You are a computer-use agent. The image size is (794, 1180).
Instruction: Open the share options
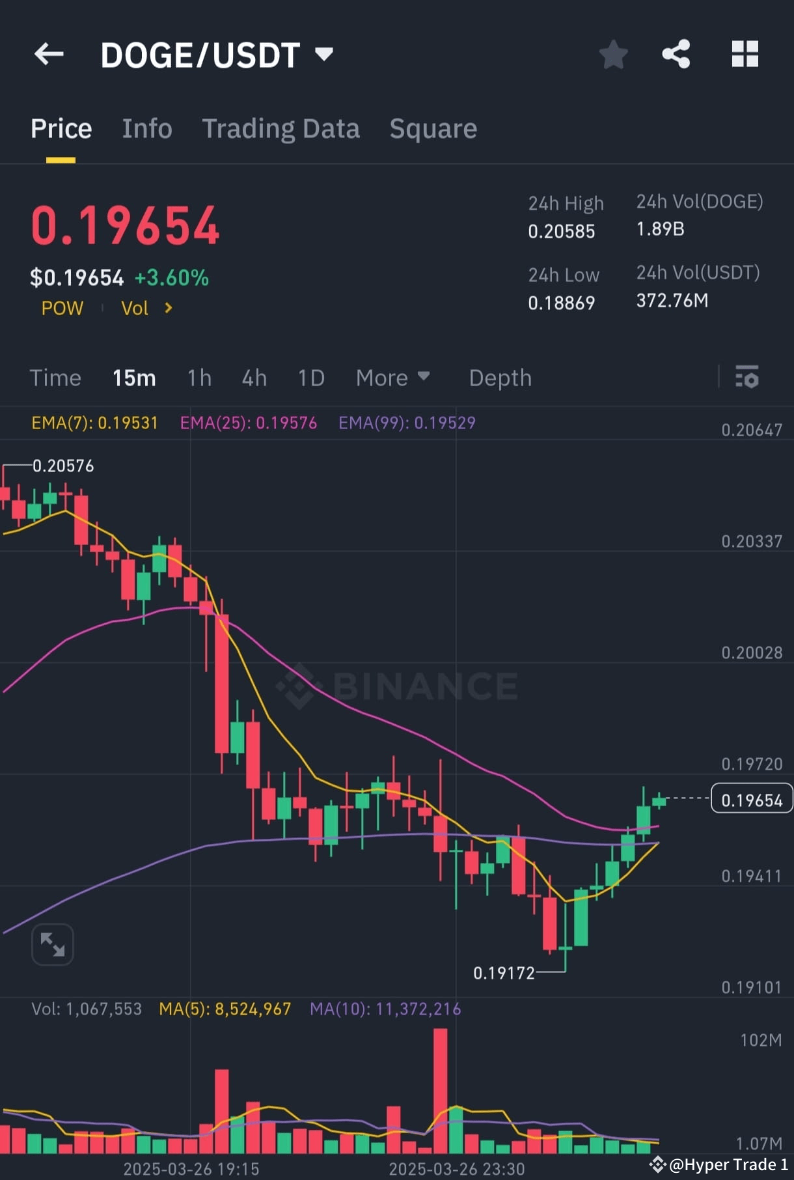point(676,54)
